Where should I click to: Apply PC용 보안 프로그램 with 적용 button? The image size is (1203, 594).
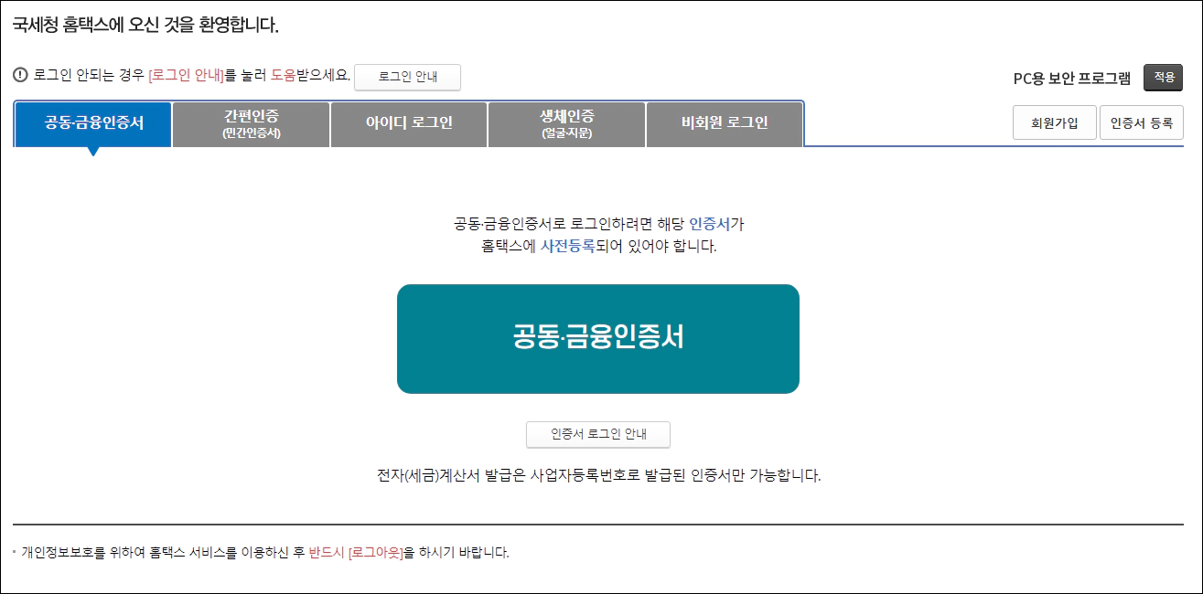[x=1164, y=78]
